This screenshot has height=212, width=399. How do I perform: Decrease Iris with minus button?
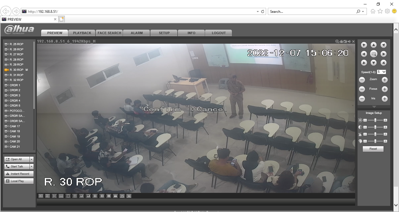pyautogui.click(x=362, y=99)
